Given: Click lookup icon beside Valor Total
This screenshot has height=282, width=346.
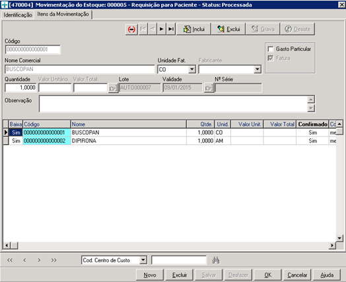Looking at the screenshot, I should [x=113, y=88].
